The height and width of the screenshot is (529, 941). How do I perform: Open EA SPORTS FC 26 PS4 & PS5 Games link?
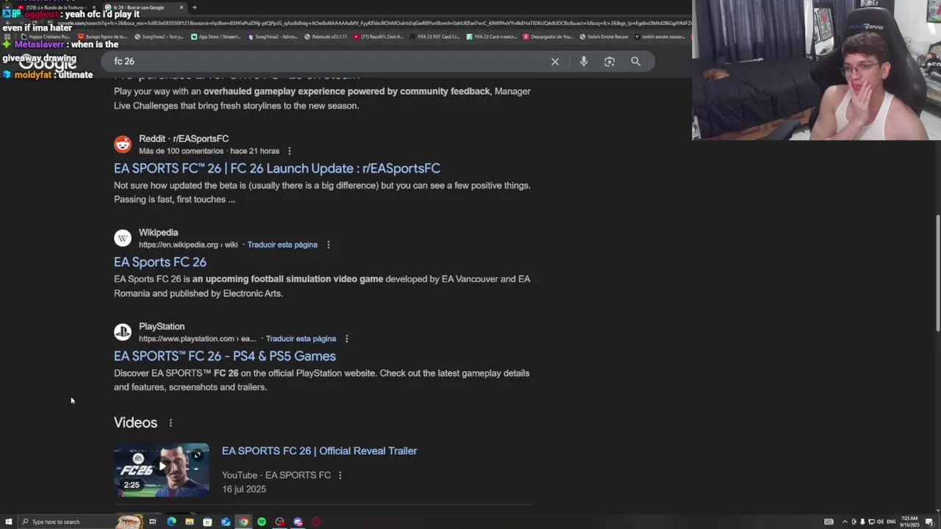(x=225, y=356)
